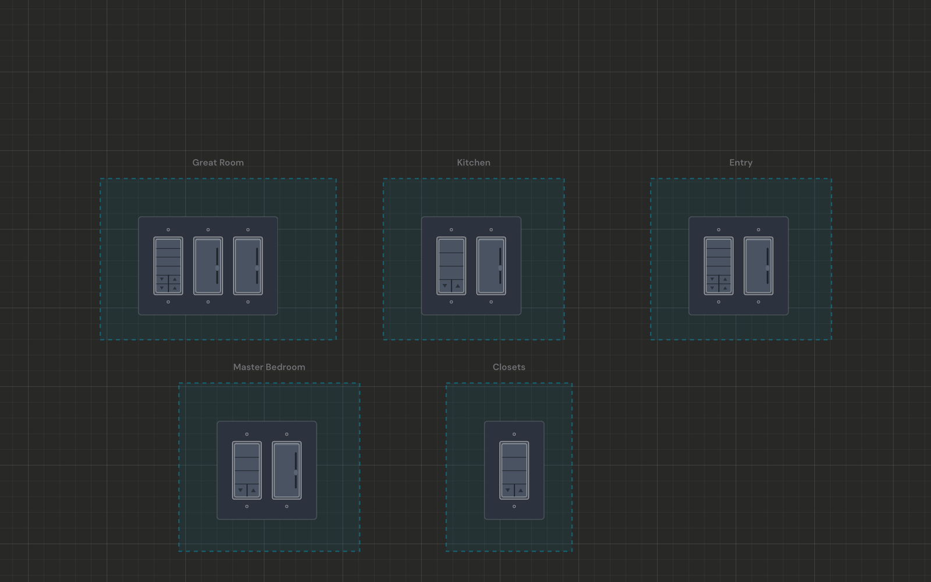Click the top button on the Entry keypad
The width and height of the screenshot is (931, 582).
tap(719, 244)
